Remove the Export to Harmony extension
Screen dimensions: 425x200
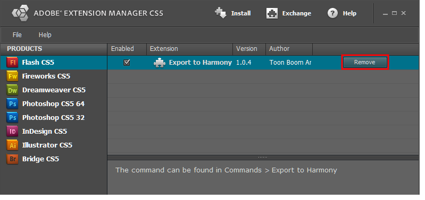(x=365, y=62)
